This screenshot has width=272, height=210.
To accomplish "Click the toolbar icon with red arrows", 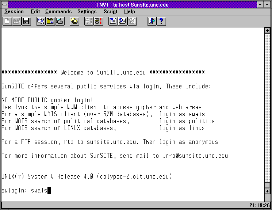I will [98, 21].
